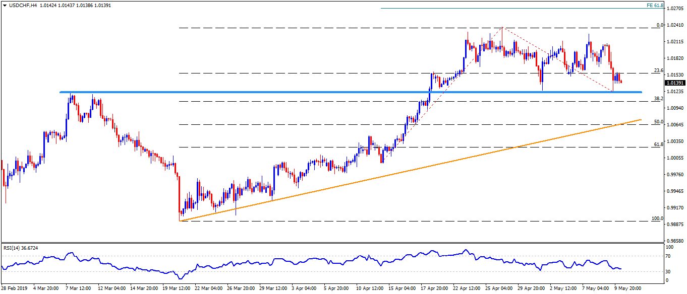The height and width of the screenshot is (294, 687).
Task: Select the teal FE 61.8 horizontal line
Action: click(x=504, y=8)
